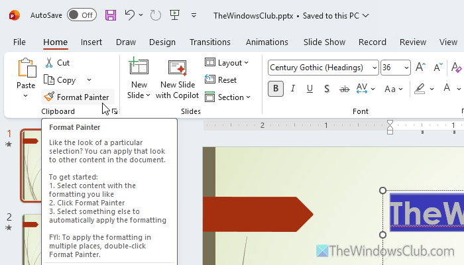Click the Redo icon
The height and width of the screenshot is (265, 464).
pos(155,15)
